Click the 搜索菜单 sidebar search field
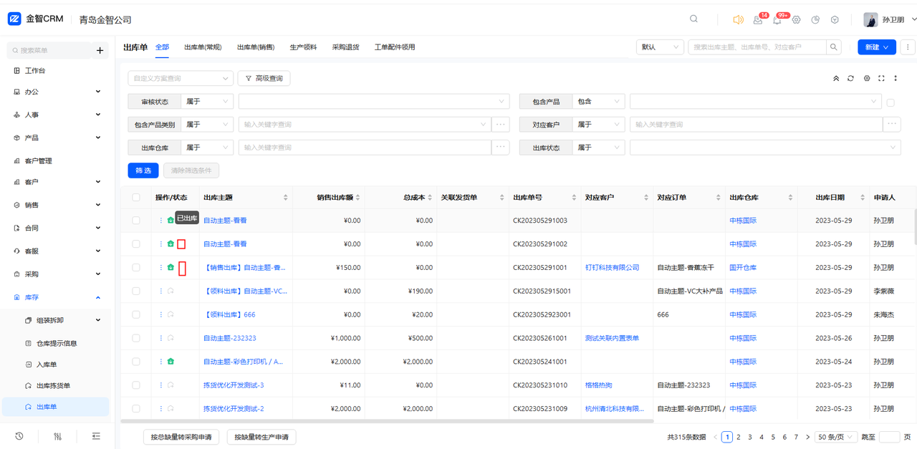 [x=50, y=51]
